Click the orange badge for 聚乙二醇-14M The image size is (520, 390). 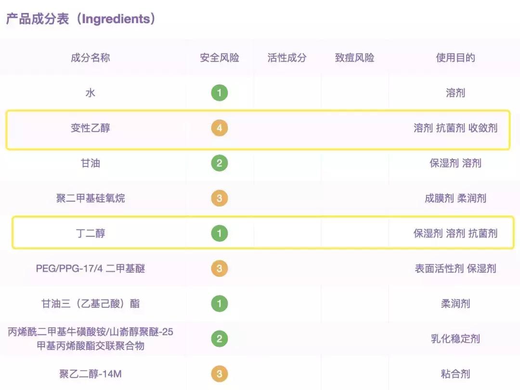pos(219,374)
